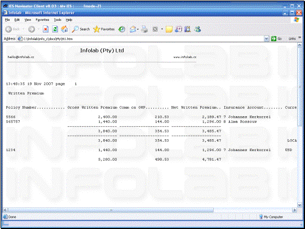Open the Favorites star button
Viewport: 305px width, 229px height.
[104, 29]
